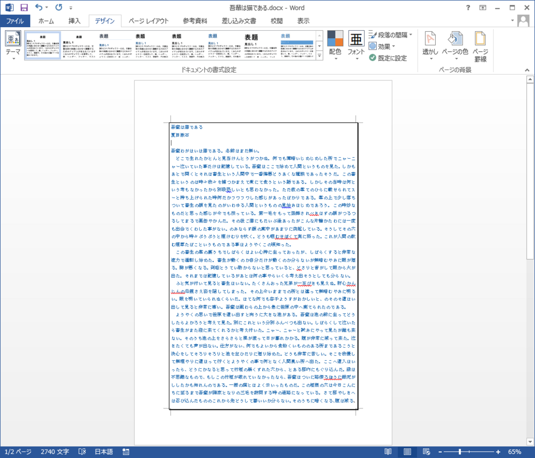Click the proofing errors book icon

click(x=82, y=452)
